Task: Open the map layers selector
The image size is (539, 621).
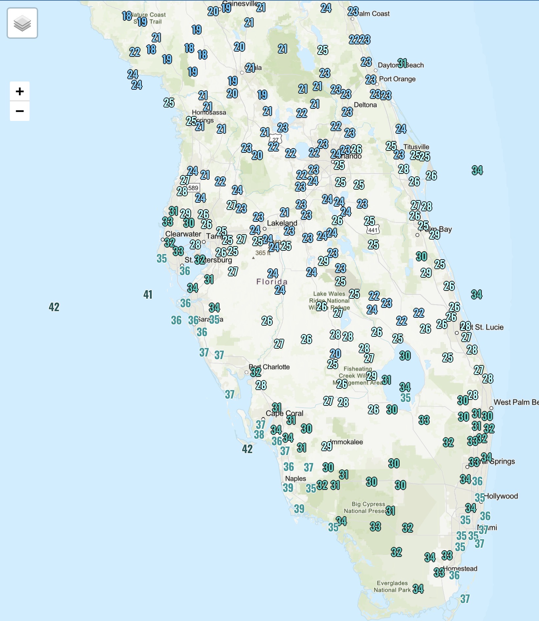Action: [x=22, y=23]
